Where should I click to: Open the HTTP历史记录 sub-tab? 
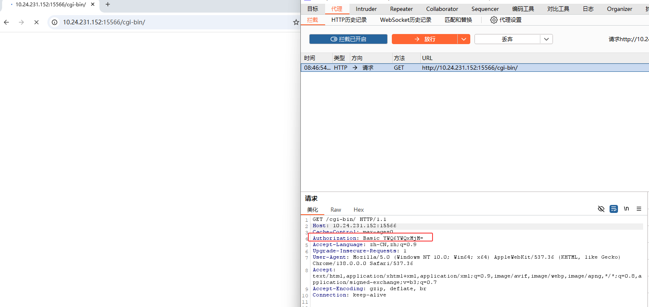[x=349, y=20]
